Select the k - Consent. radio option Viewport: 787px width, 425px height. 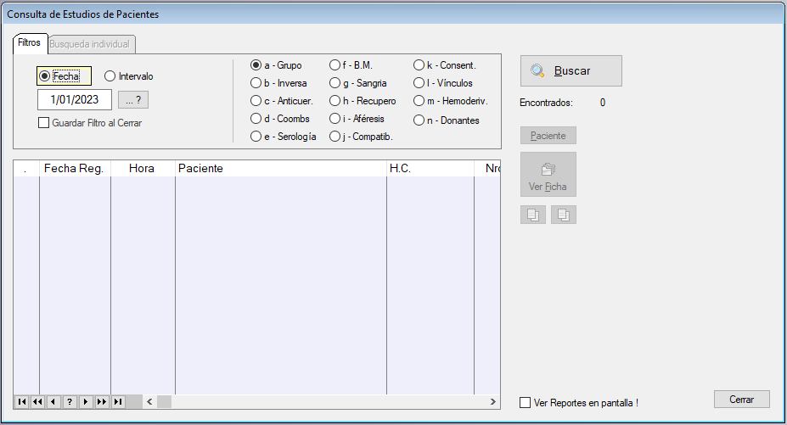(419, 65)
